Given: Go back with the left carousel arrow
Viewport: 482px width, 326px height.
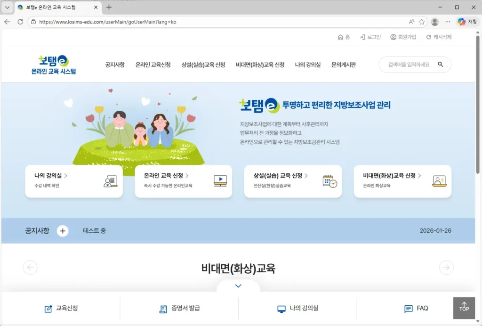Looking at the screenshot, I should (x=30, y=267).
